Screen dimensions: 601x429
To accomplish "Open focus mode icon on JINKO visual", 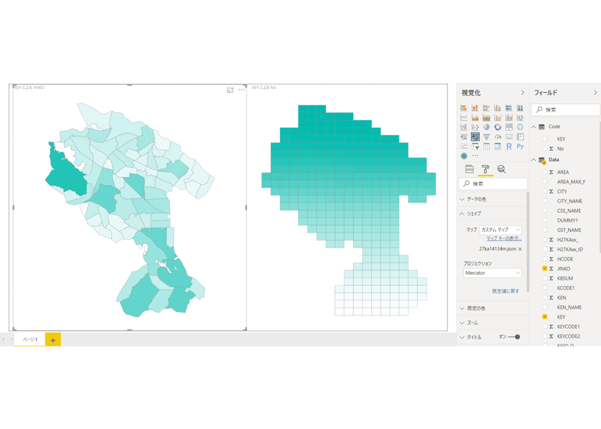I will coord(230,90).
